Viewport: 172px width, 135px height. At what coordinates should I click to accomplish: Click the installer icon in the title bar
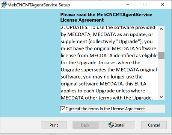click(x=4, y=4)
